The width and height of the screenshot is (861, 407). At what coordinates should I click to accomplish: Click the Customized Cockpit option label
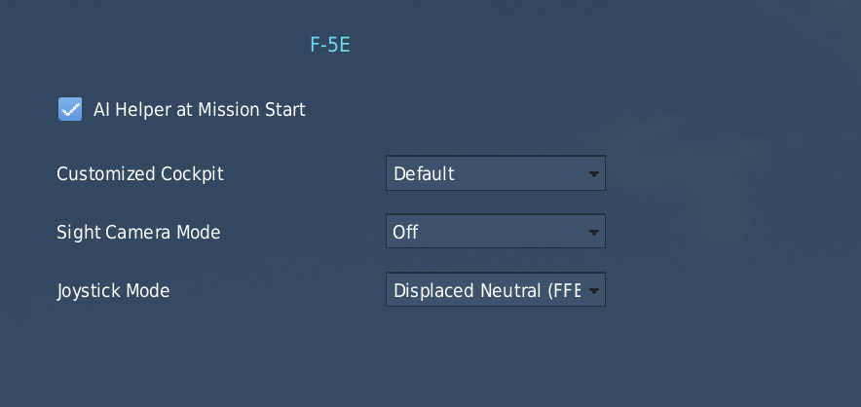[140, 174]
